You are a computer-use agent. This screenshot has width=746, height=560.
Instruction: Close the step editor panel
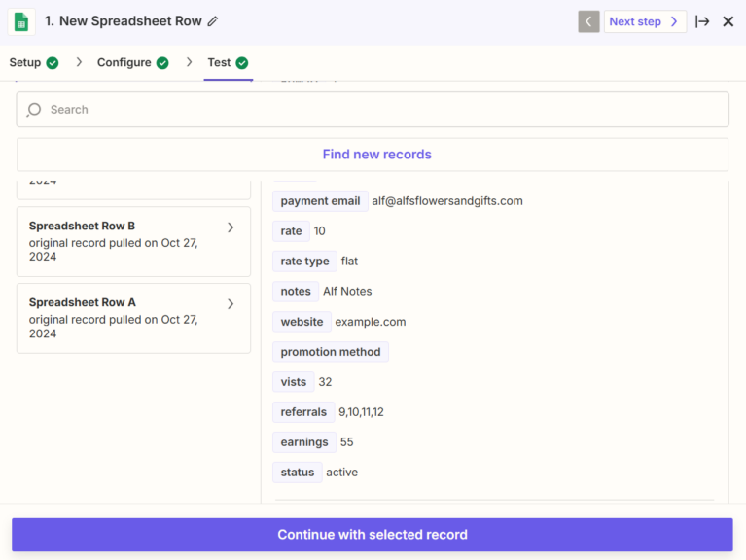tap(728, 21)
